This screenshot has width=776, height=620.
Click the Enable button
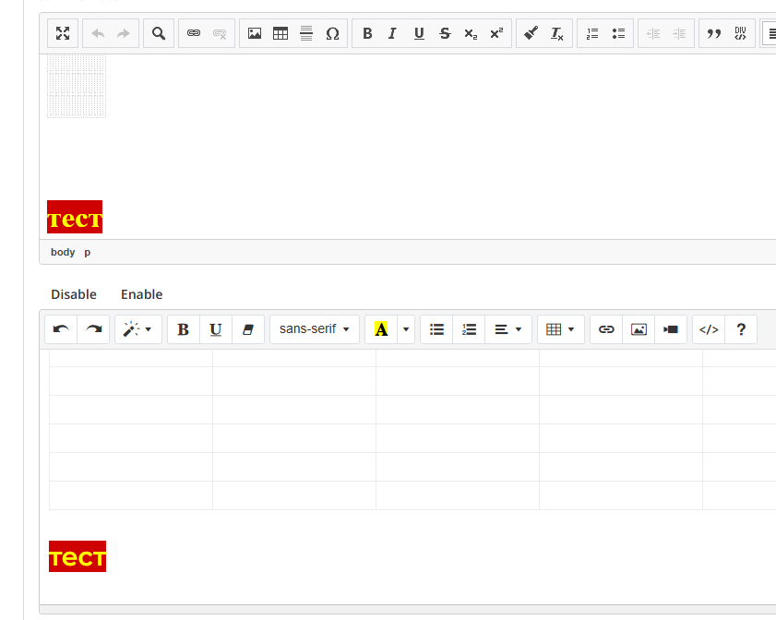coord(141,294)
